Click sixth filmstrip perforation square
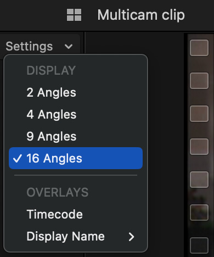 point(199,213)
